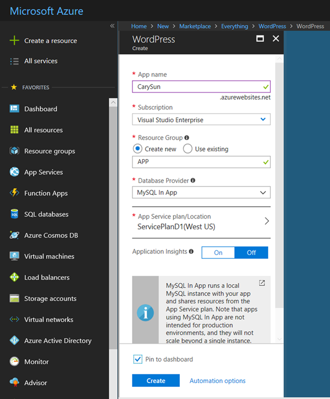Click the All resources grid icon

coord(14,130)
